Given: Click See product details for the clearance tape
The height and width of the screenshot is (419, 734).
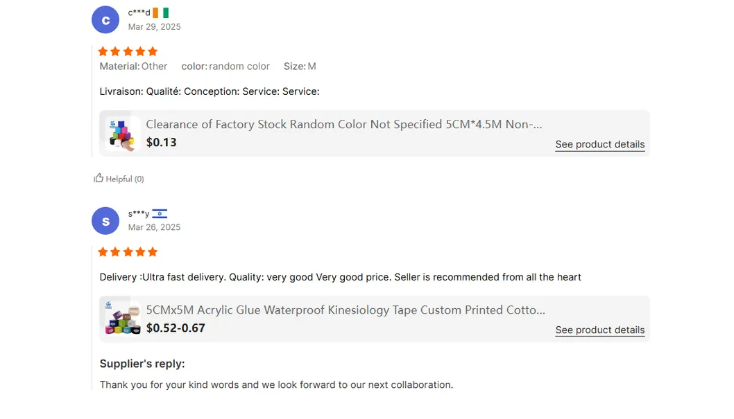Looking at the screenshot, I should point(599,144).
